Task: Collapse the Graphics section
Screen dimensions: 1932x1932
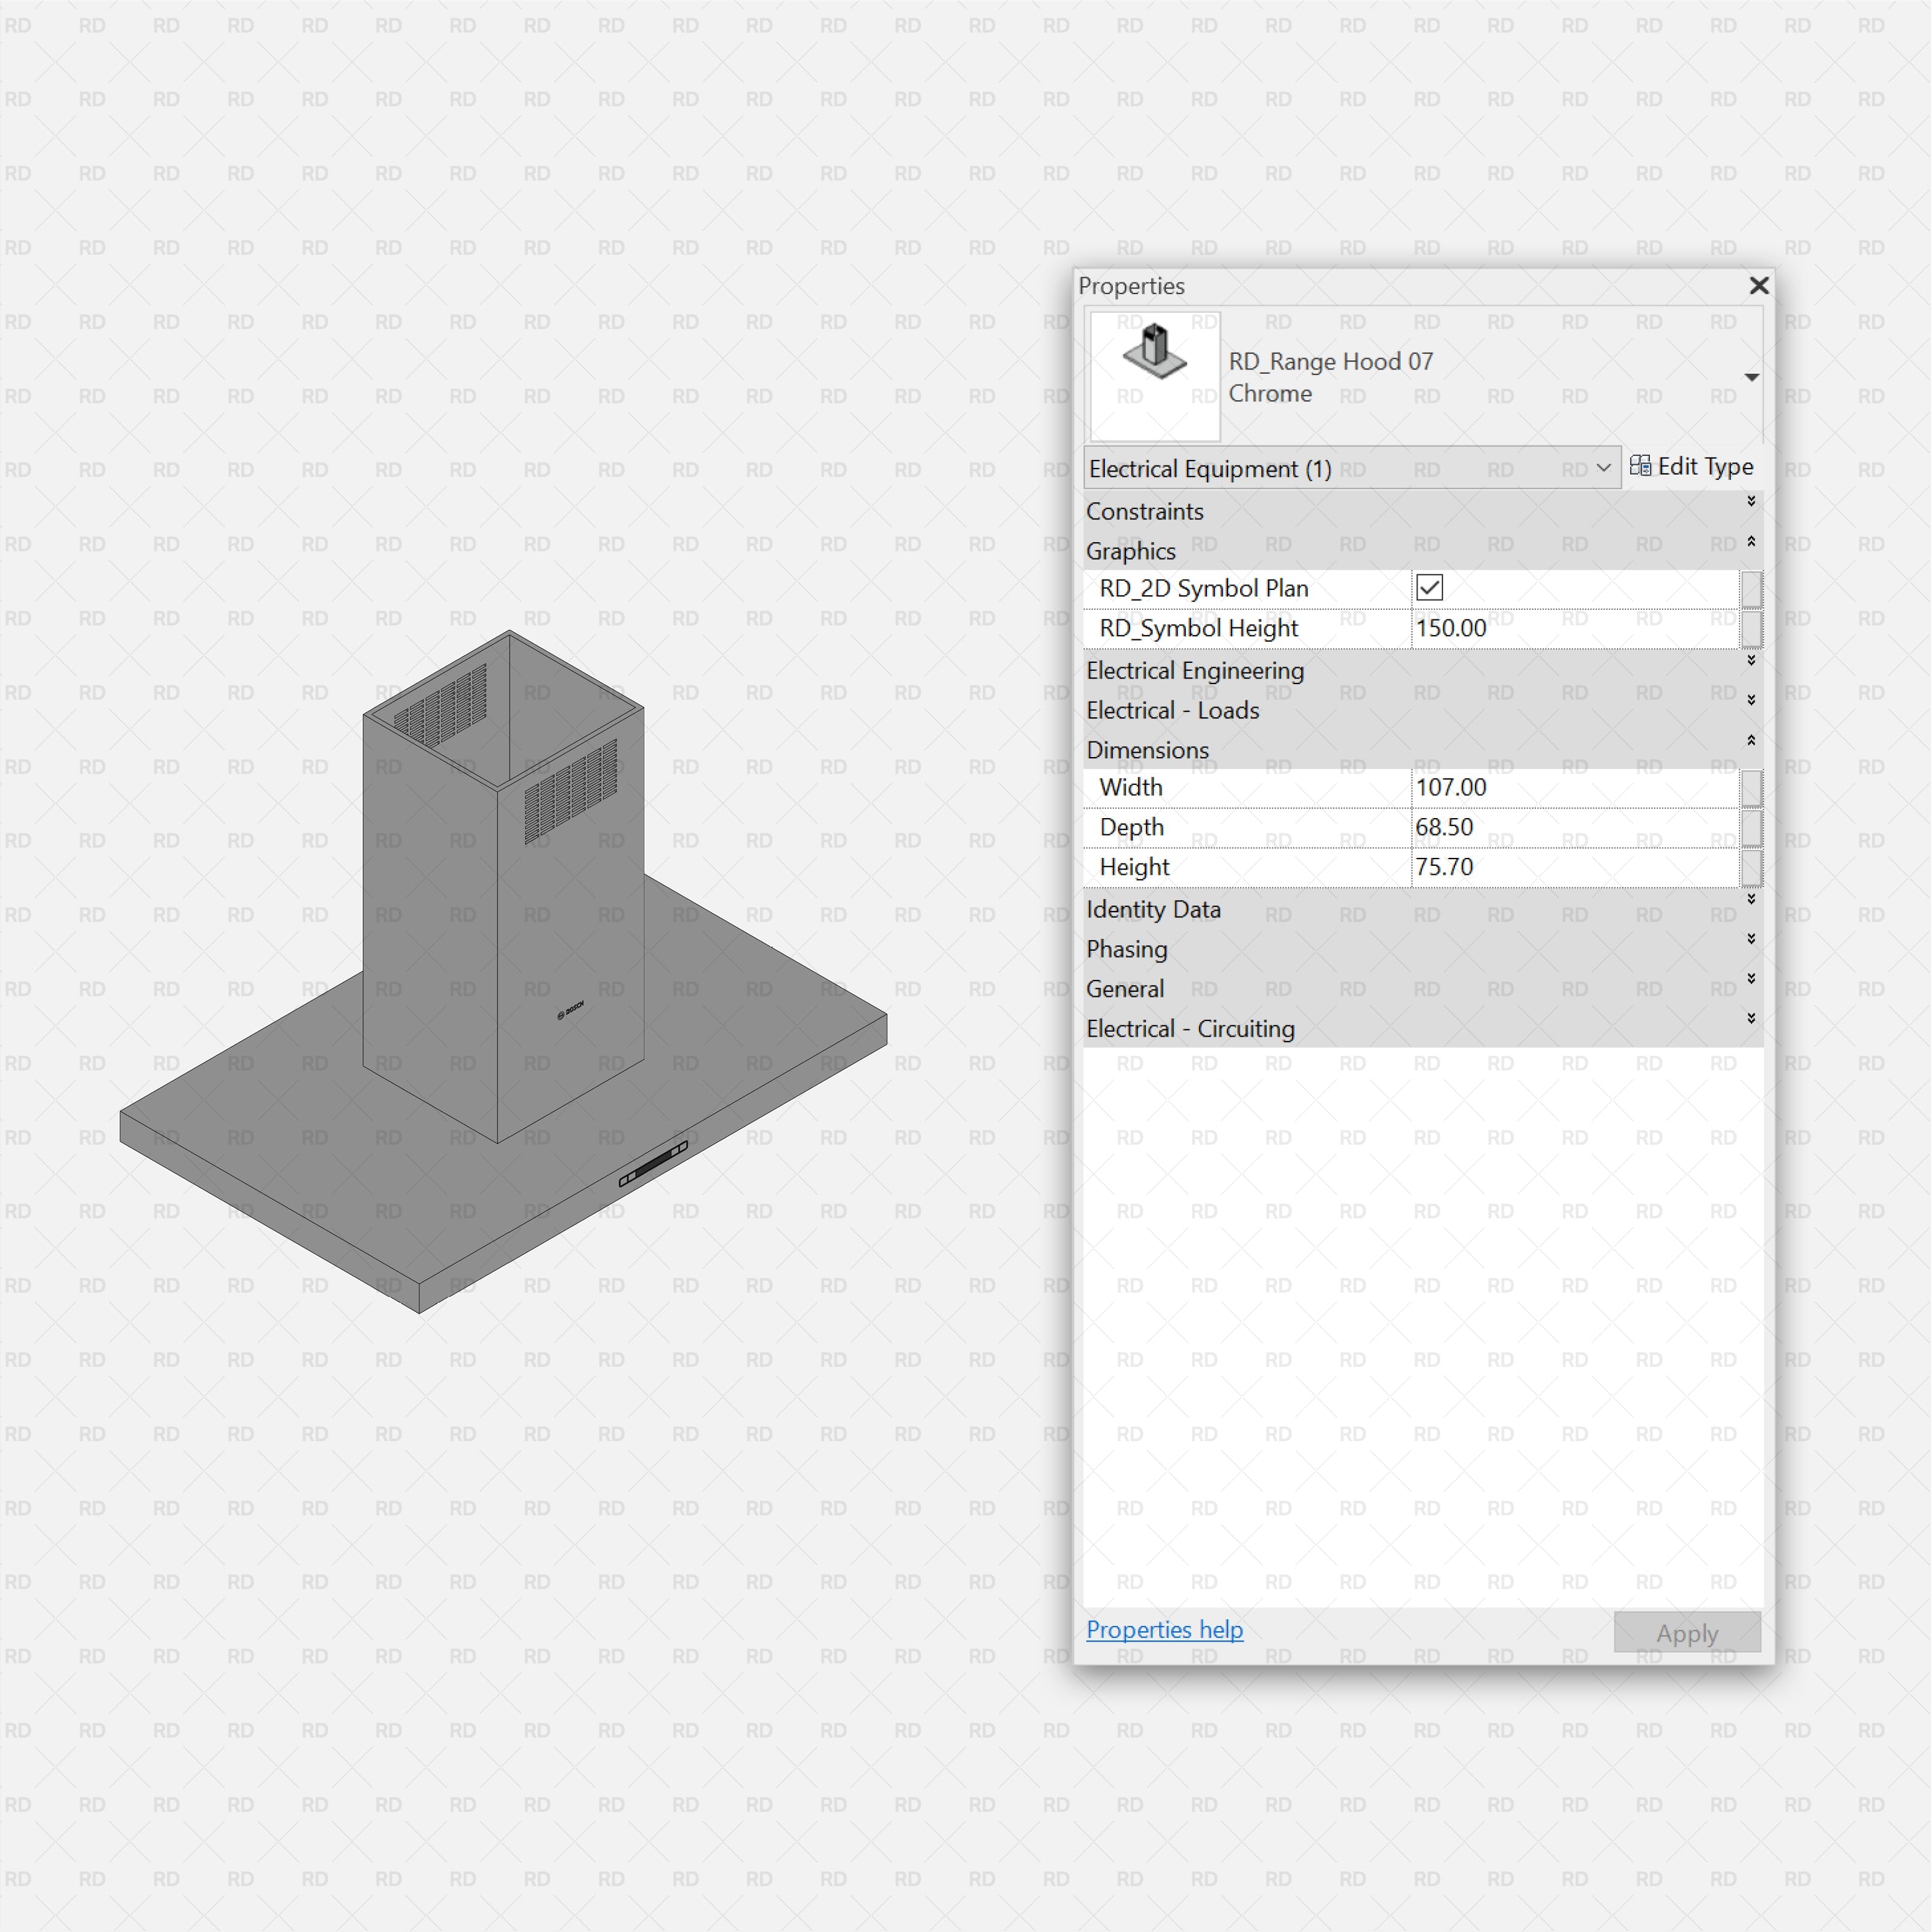Action: pyautogui.click(x=1752, y=542)
